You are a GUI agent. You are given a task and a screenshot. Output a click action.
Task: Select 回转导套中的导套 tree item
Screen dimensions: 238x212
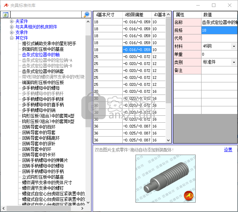(39, 132)
